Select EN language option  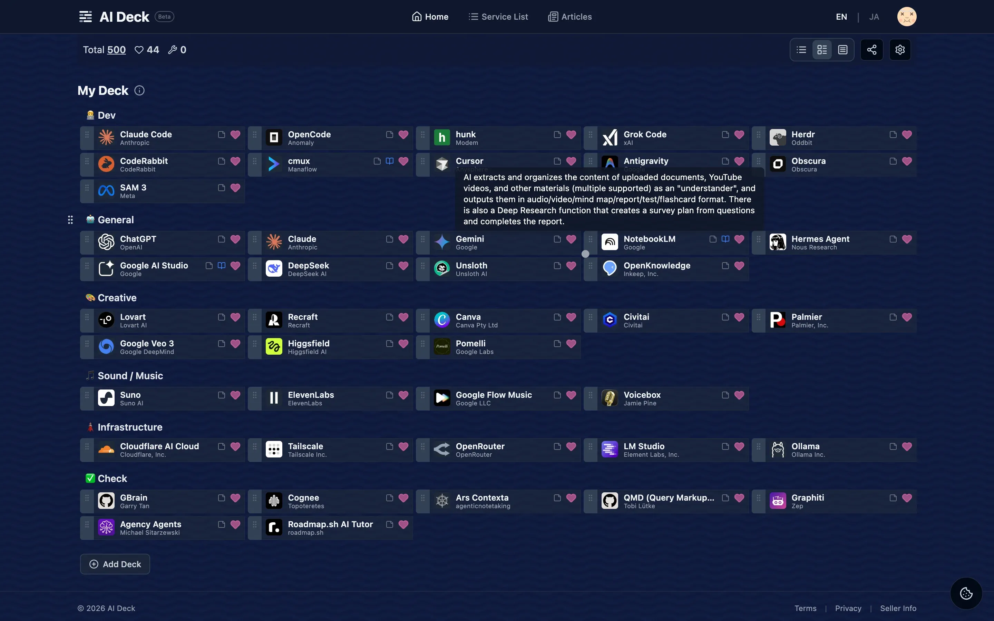tap(841, 17)
